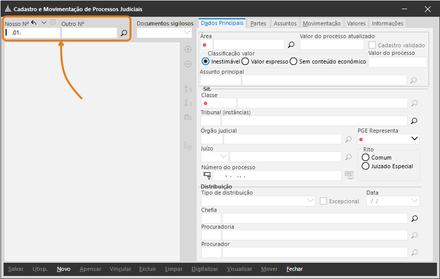Click the undo arrow beside Nosso Nº

(34, 23)
